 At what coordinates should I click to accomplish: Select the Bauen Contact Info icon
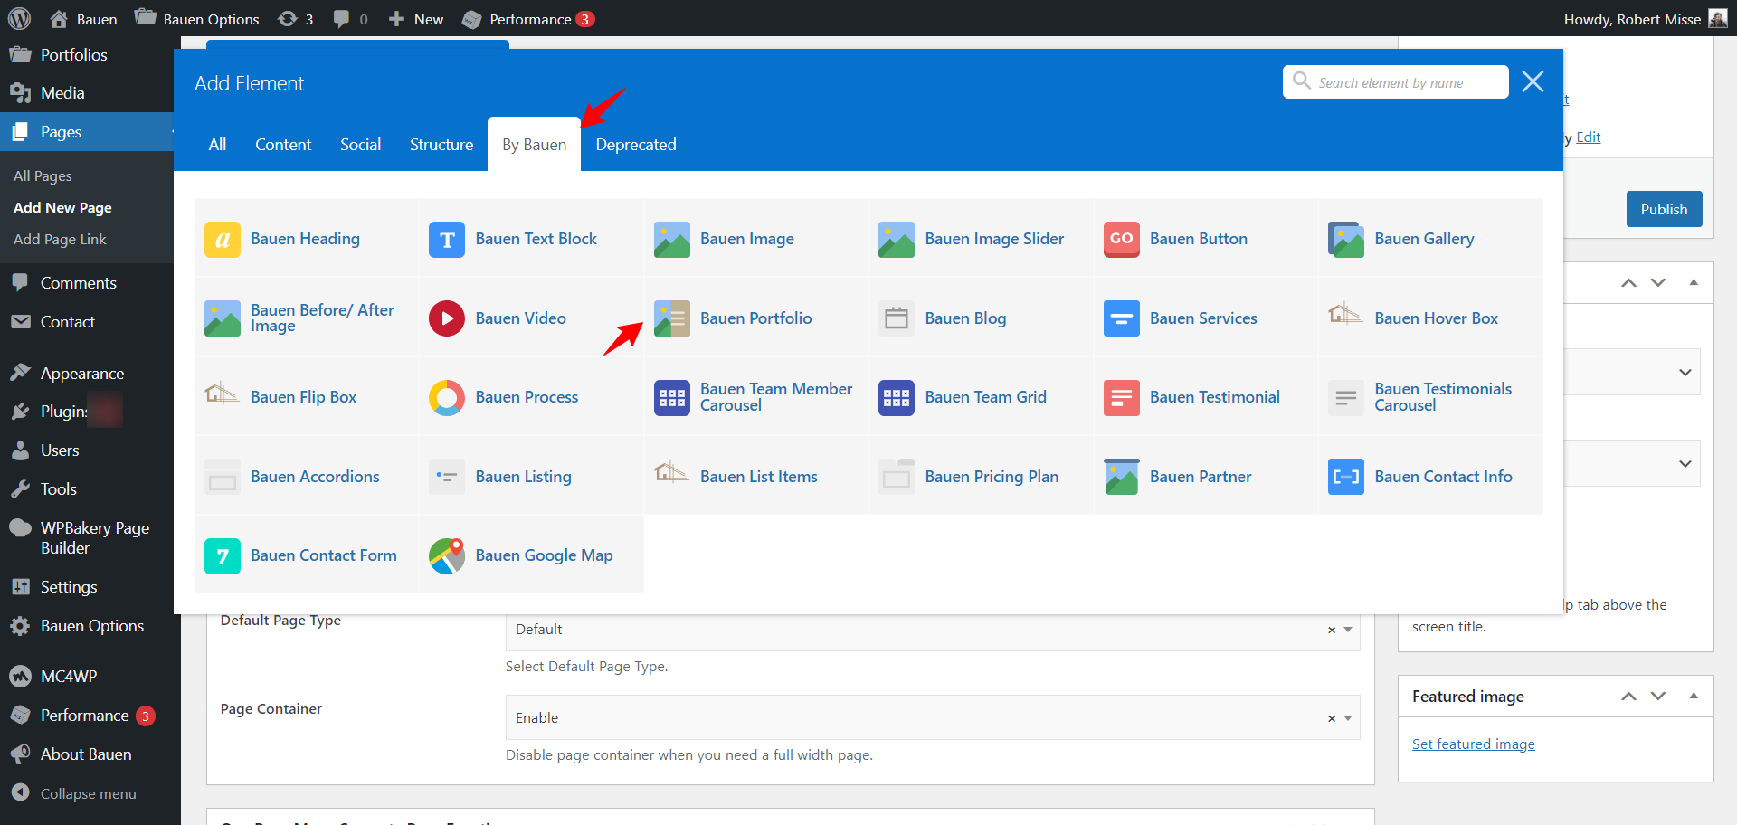pyautogui.click(x=1346, y=477)
